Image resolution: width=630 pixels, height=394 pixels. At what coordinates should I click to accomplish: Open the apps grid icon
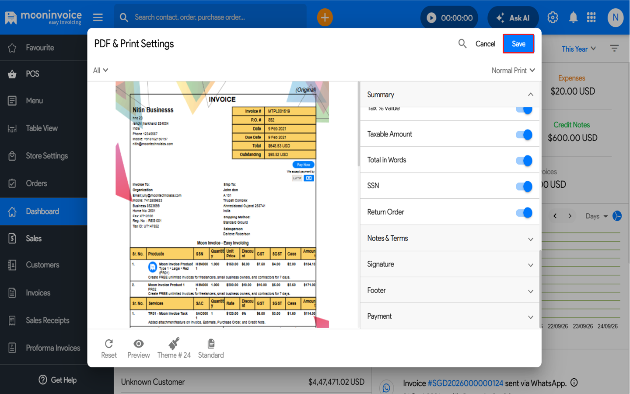pos(591,18)
